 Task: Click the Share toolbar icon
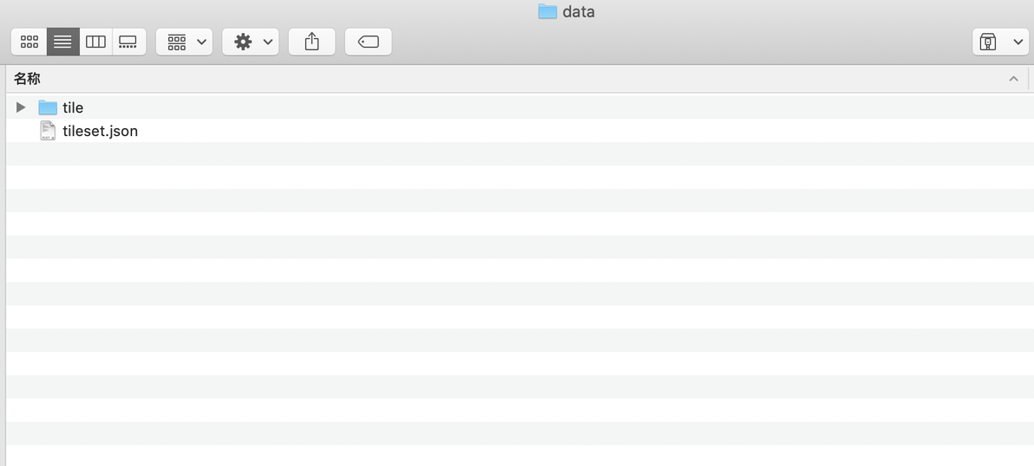pyautogui.click(x=312, y=42)
